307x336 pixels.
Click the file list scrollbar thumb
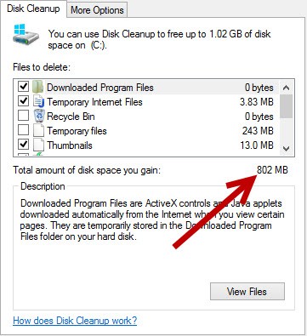287,106
